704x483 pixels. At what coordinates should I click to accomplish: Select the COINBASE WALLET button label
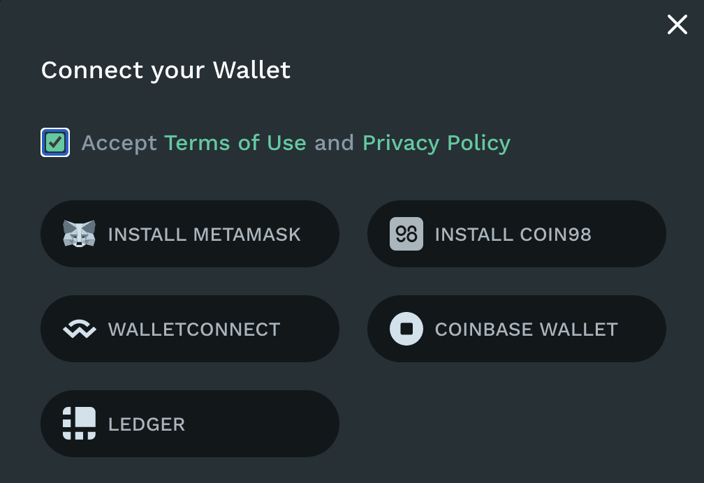[x=526, y=329]
